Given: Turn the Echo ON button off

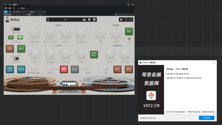Looking at the screenshot, I should 10,49.
